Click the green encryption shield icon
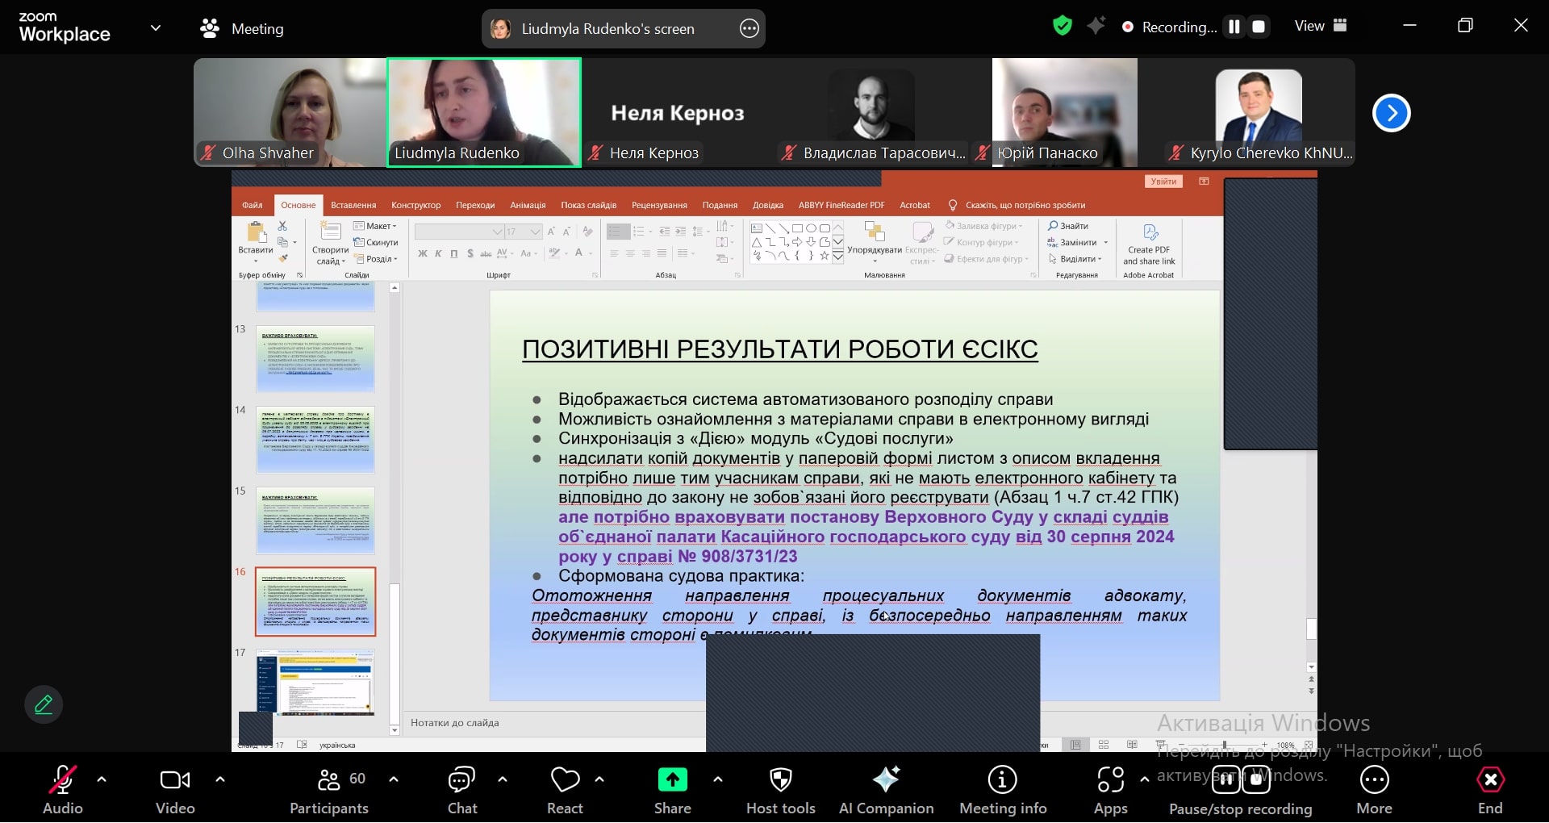1549x823 pixels. [1063, 27]
